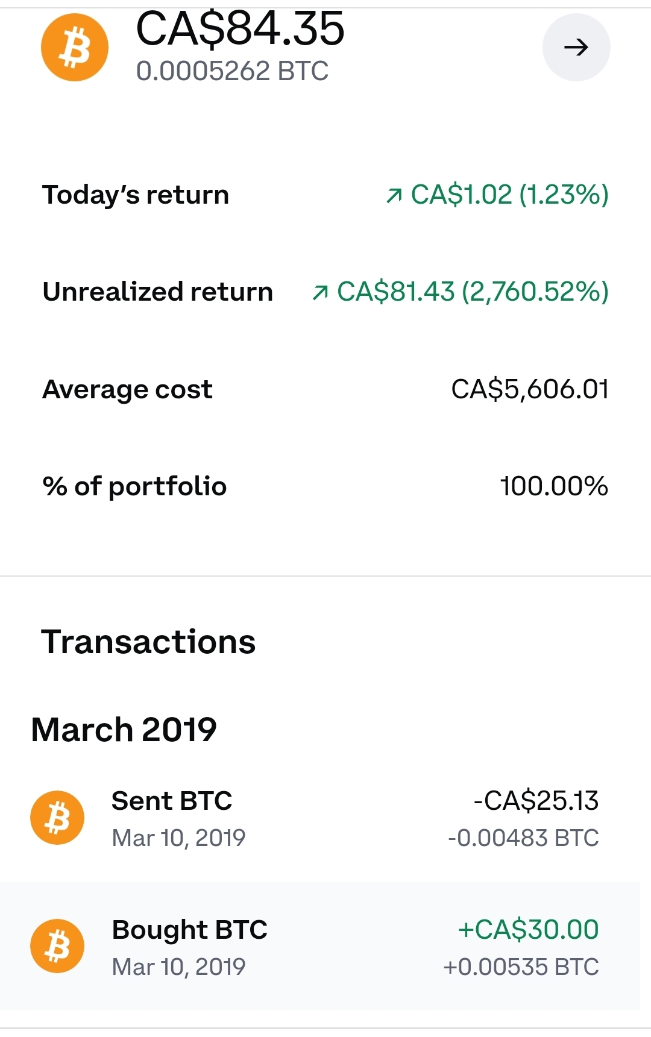Viewport: 651px width, 1037px height.
Task: Tap the large Bitcoin logo at top
Action: 75,48
